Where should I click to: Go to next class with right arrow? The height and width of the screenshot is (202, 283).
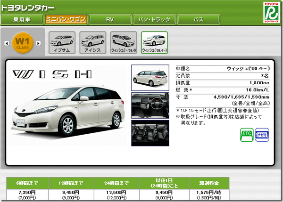(x=38, y=43)
